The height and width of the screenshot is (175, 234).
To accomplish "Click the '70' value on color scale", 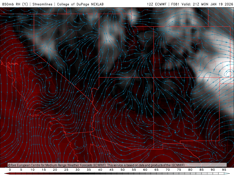I will tap(168, 170).
